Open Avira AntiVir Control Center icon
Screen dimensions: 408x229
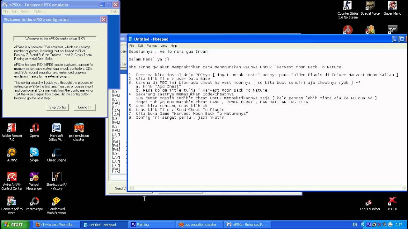click(12, 181)
